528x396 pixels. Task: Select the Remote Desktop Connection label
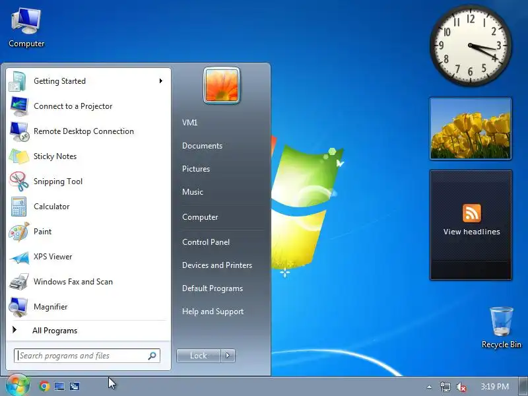[84, 131]
